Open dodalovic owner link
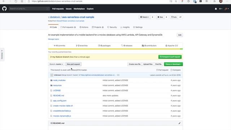The width and height of the screenshot is (231, 130). (55, 17)
